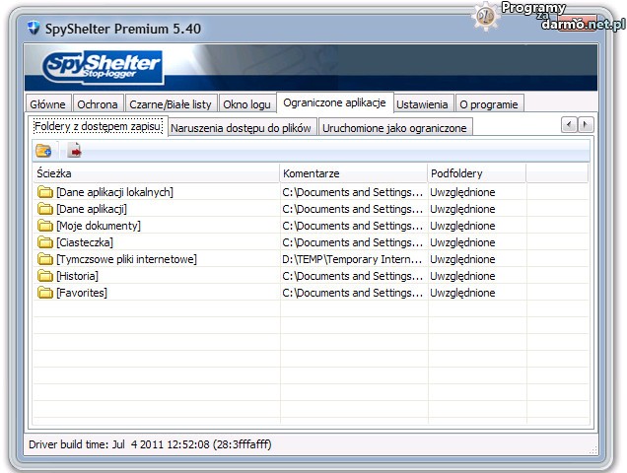Open the Naruszenia dostępu do plików sub-tab
This screenshot has height=473, width=627.
242,128
